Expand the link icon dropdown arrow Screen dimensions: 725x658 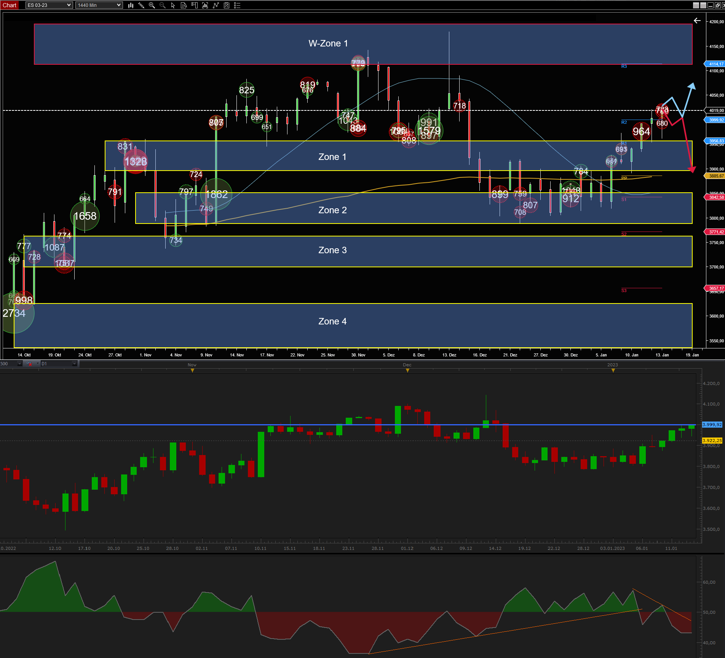(x=37, y=364)
